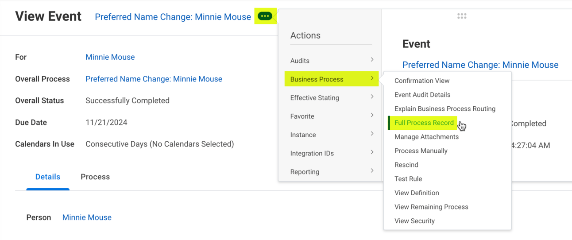
Task: Open Overall Process Preferred Name Change link
Action: coord(154,79)
